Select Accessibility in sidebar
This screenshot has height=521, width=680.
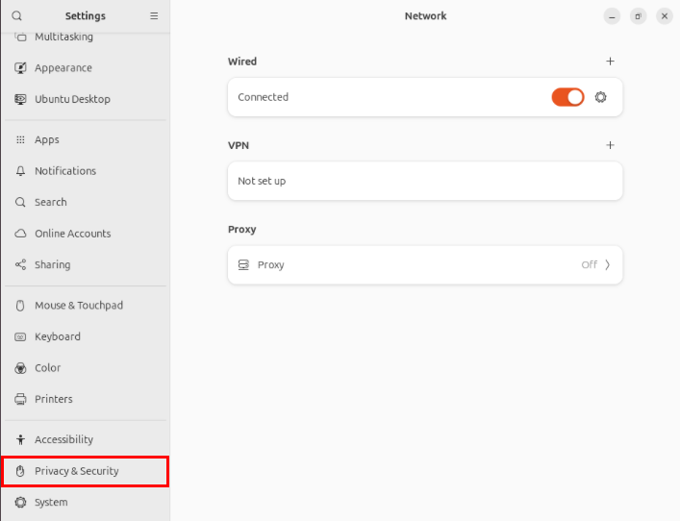[x=86, y=439]
